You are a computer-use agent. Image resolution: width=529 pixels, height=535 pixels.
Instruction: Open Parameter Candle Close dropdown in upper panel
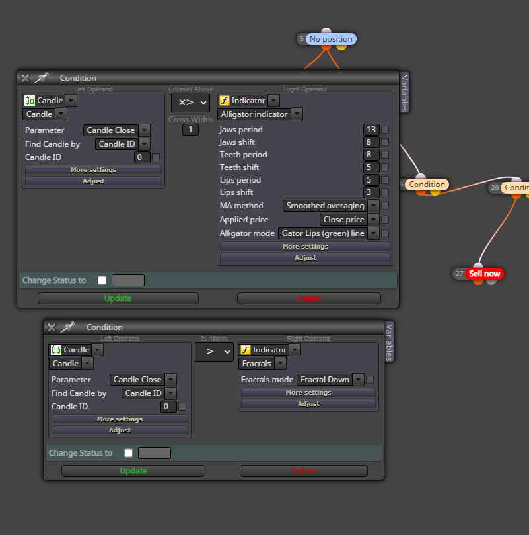coord(145,130)
